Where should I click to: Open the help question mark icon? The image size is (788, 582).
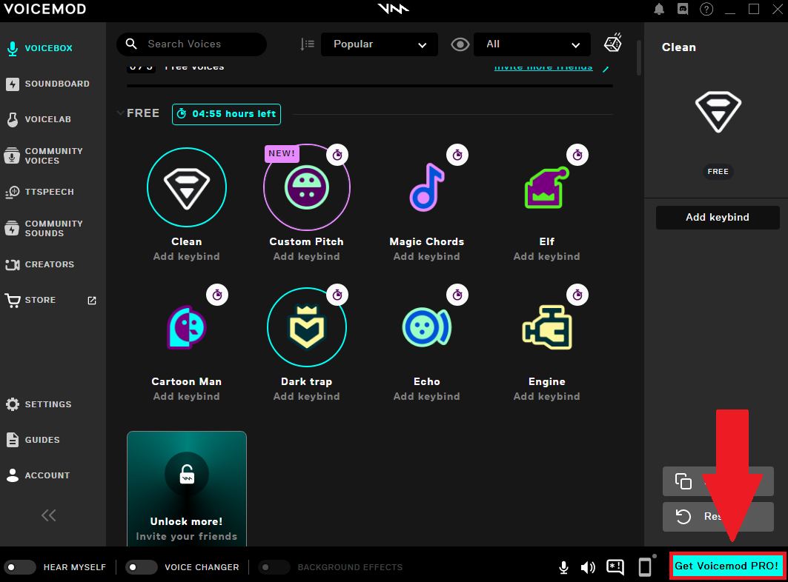click(706, 9)
